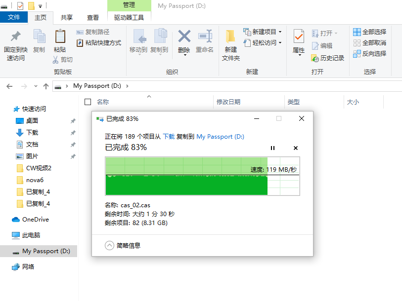Click the Paste clipboard icon

click(x=60, y=38)
